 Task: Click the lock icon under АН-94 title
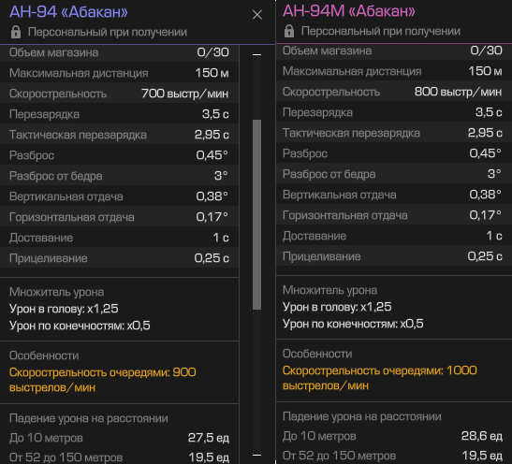point(16,32)
